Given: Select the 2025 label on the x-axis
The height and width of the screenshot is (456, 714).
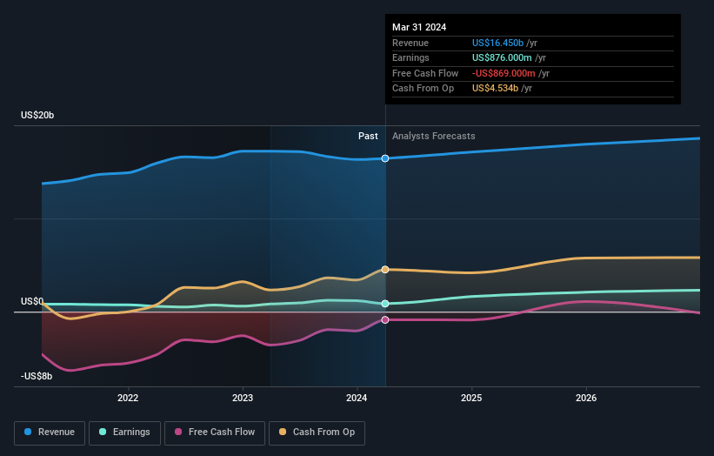Looking at the screenshot, I should (471, 398).
